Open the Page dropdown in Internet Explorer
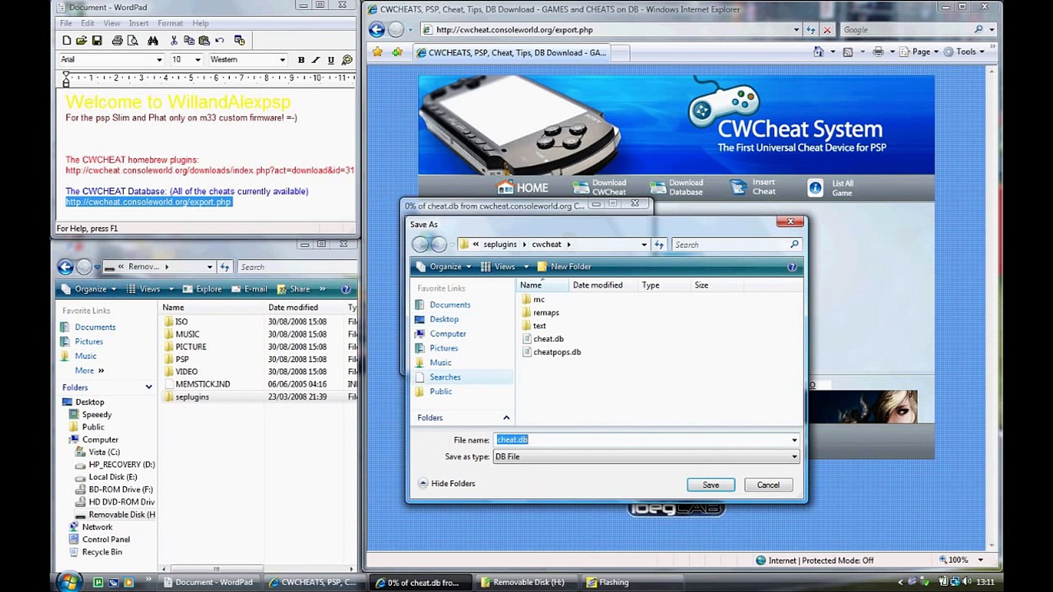Screen dimensions: 1053x592 919,52
